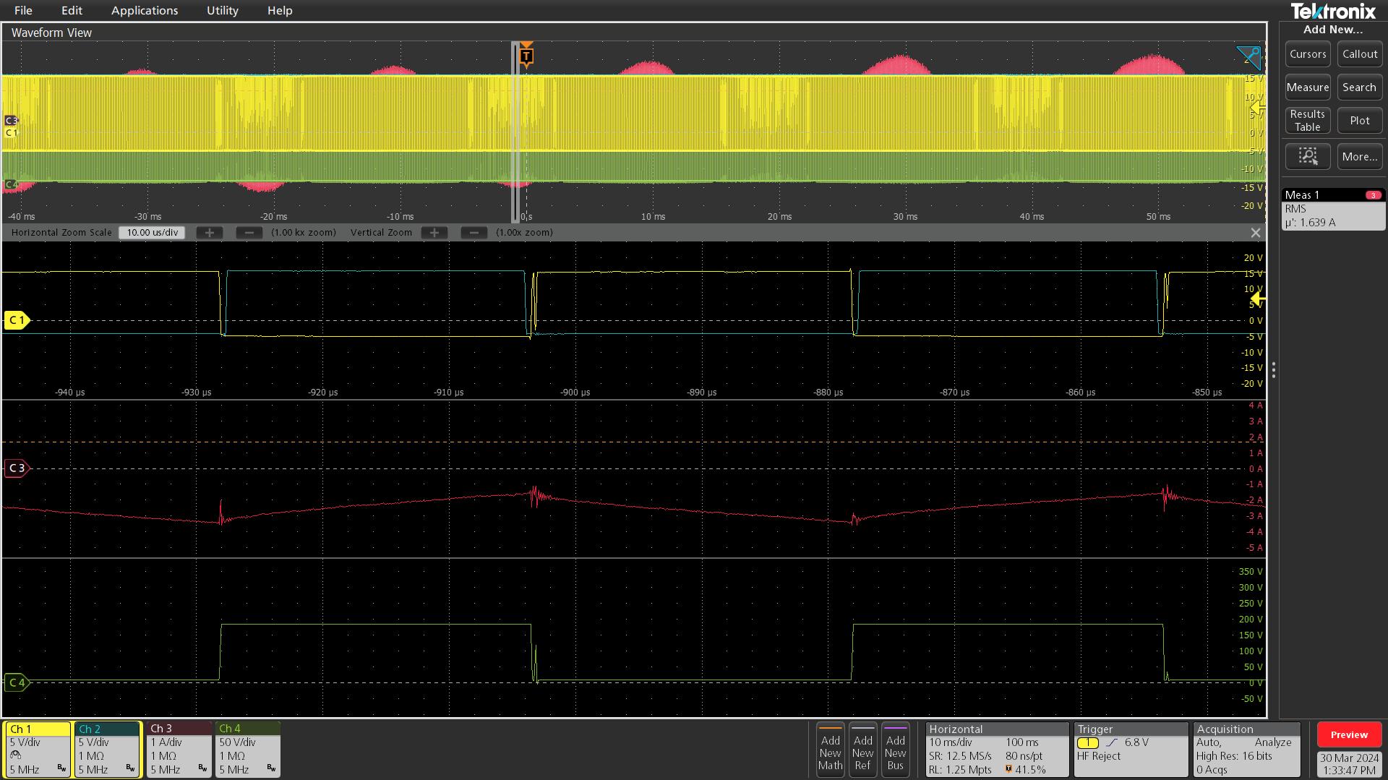Click the results bar divider handle
The height and width of the screenshot is (780, 1388).
pyautogui.click(x=1273, y=370)
